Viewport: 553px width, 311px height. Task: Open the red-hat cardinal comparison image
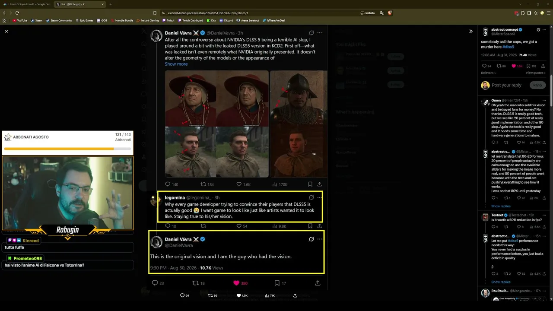click(216, 98)
